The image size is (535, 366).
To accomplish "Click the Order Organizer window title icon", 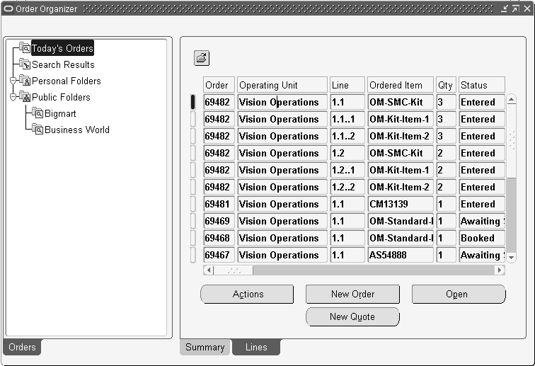I will (x=8, y=8).
